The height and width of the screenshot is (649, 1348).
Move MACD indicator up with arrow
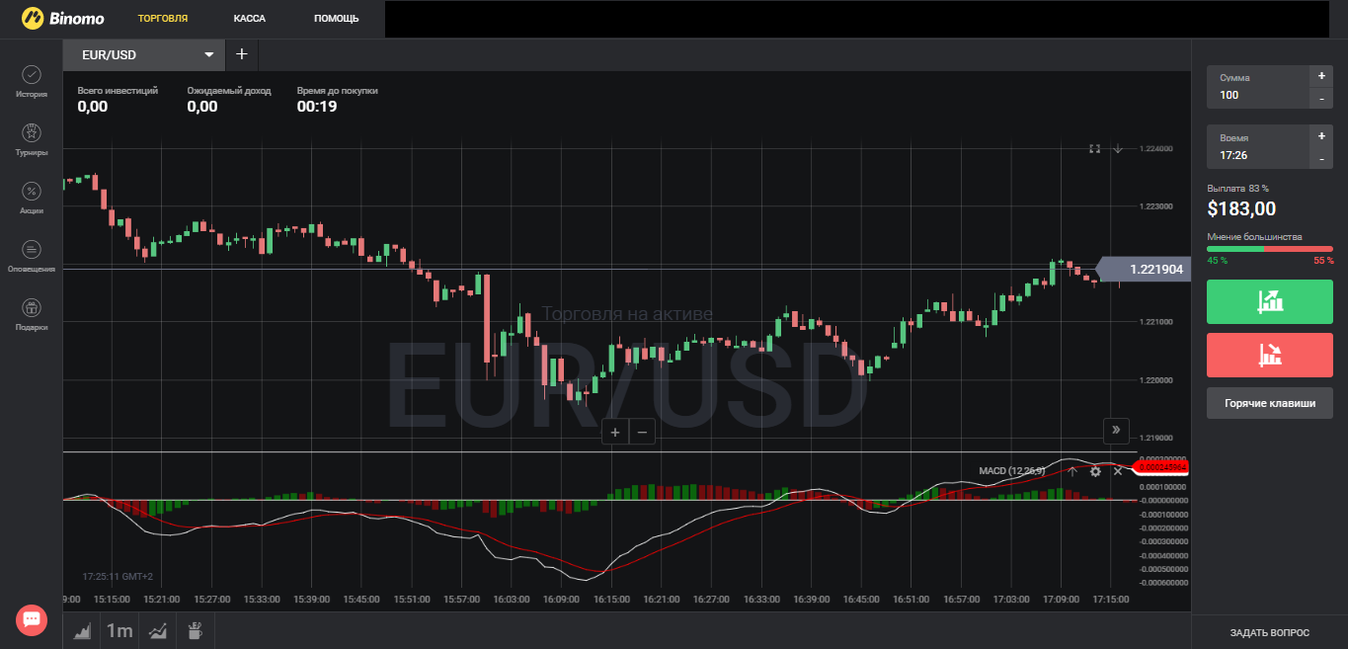pos(1072,471)
